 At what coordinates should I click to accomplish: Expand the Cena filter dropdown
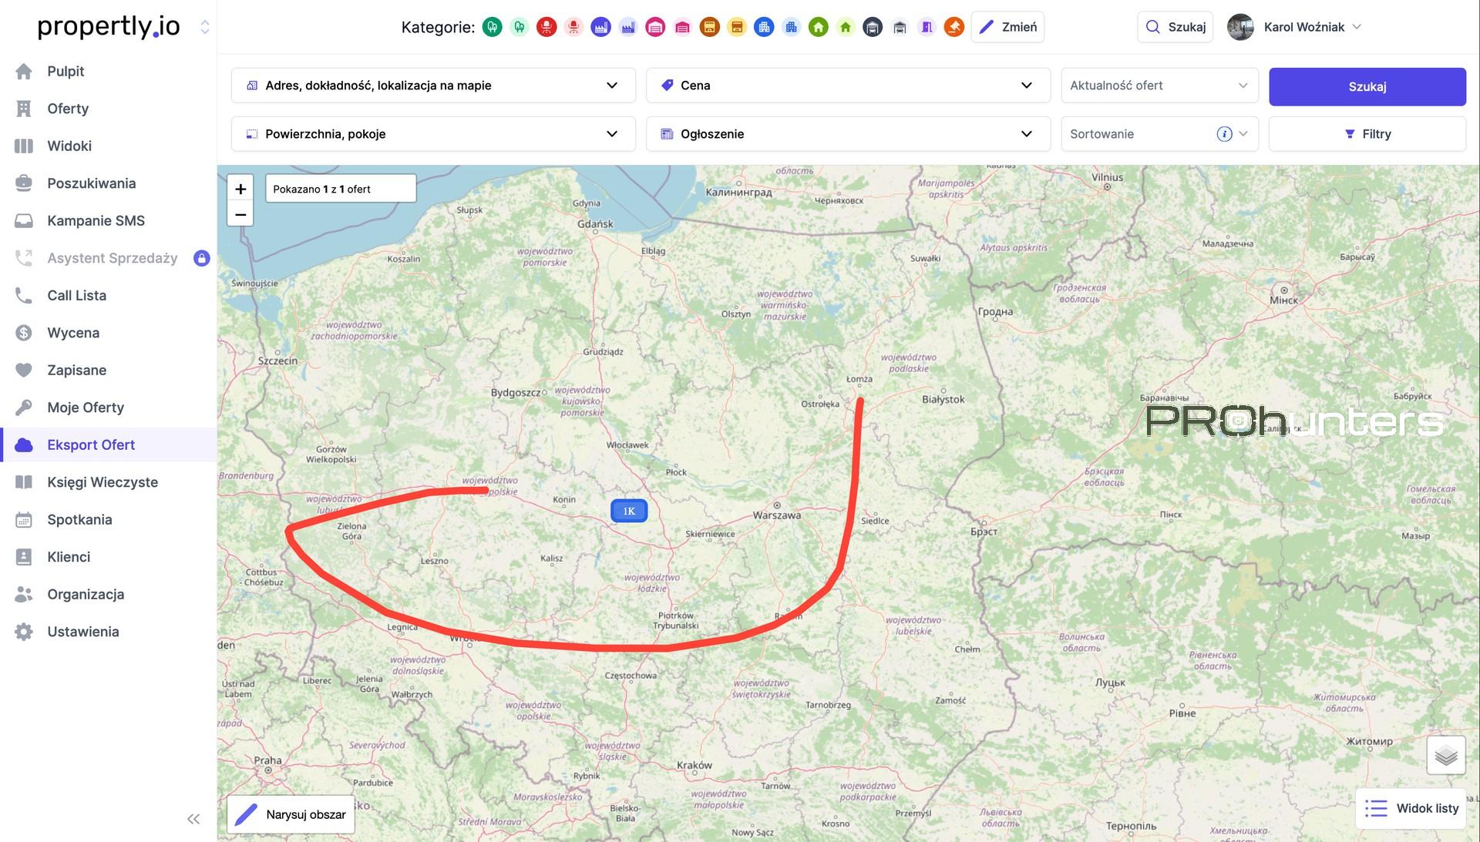point(848,86)
